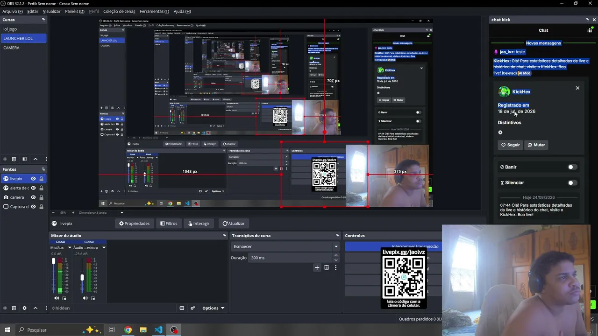The height and width of the screenshot is (336, 598).
Task: Add a new source in Fontes panel
Action: pos(5,308)
